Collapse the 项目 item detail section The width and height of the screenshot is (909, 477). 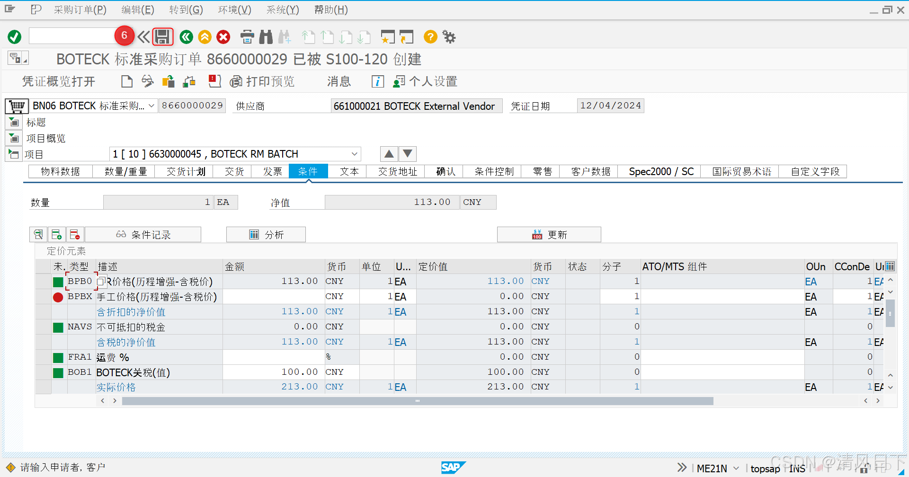pos(14,154)
